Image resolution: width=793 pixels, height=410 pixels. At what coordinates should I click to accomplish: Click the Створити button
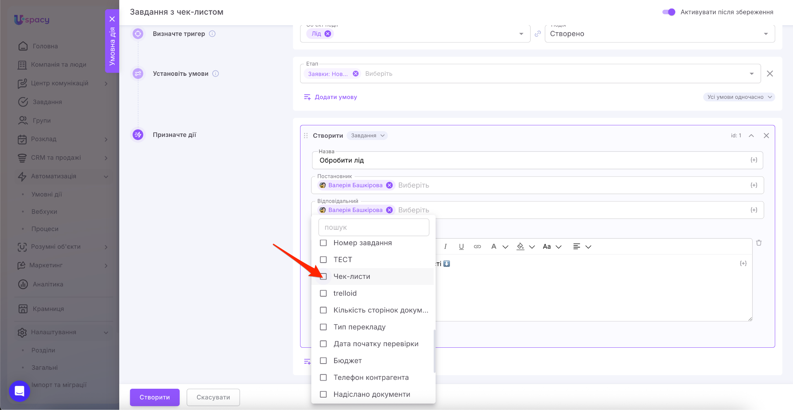tap(154, 397)
